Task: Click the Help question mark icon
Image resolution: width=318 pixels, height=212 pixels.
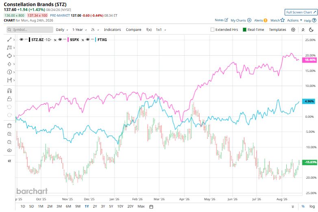Action: (x=314, y=20)
